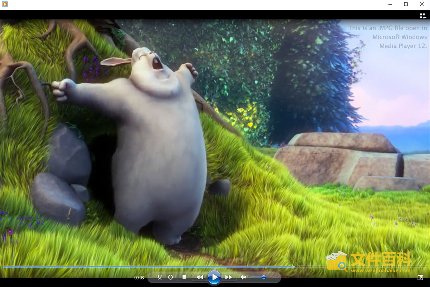Toggle repeat mode

click(x=171, y=277)
